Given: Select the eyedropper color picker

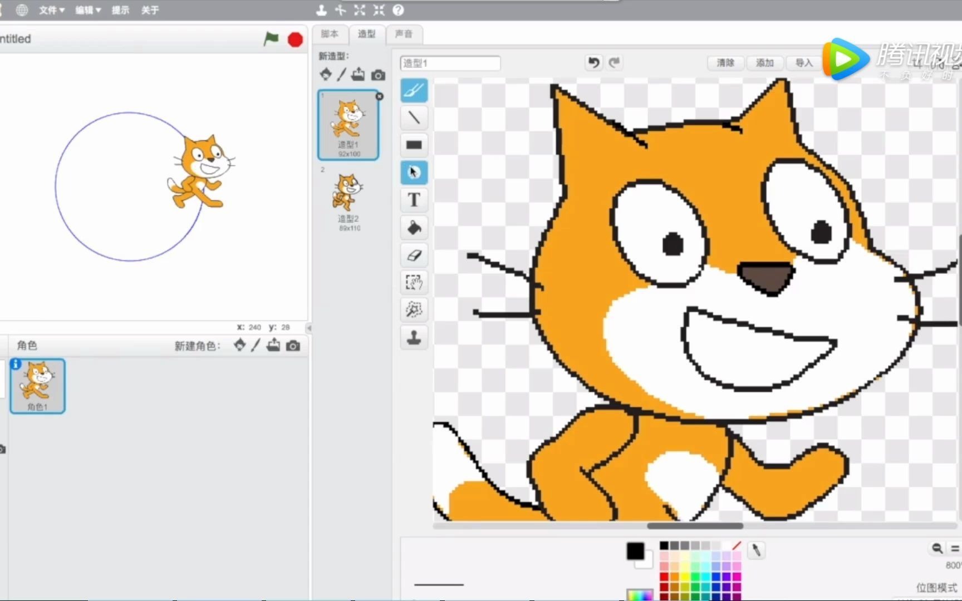Looking at the screenshot, I should (756, 550).
